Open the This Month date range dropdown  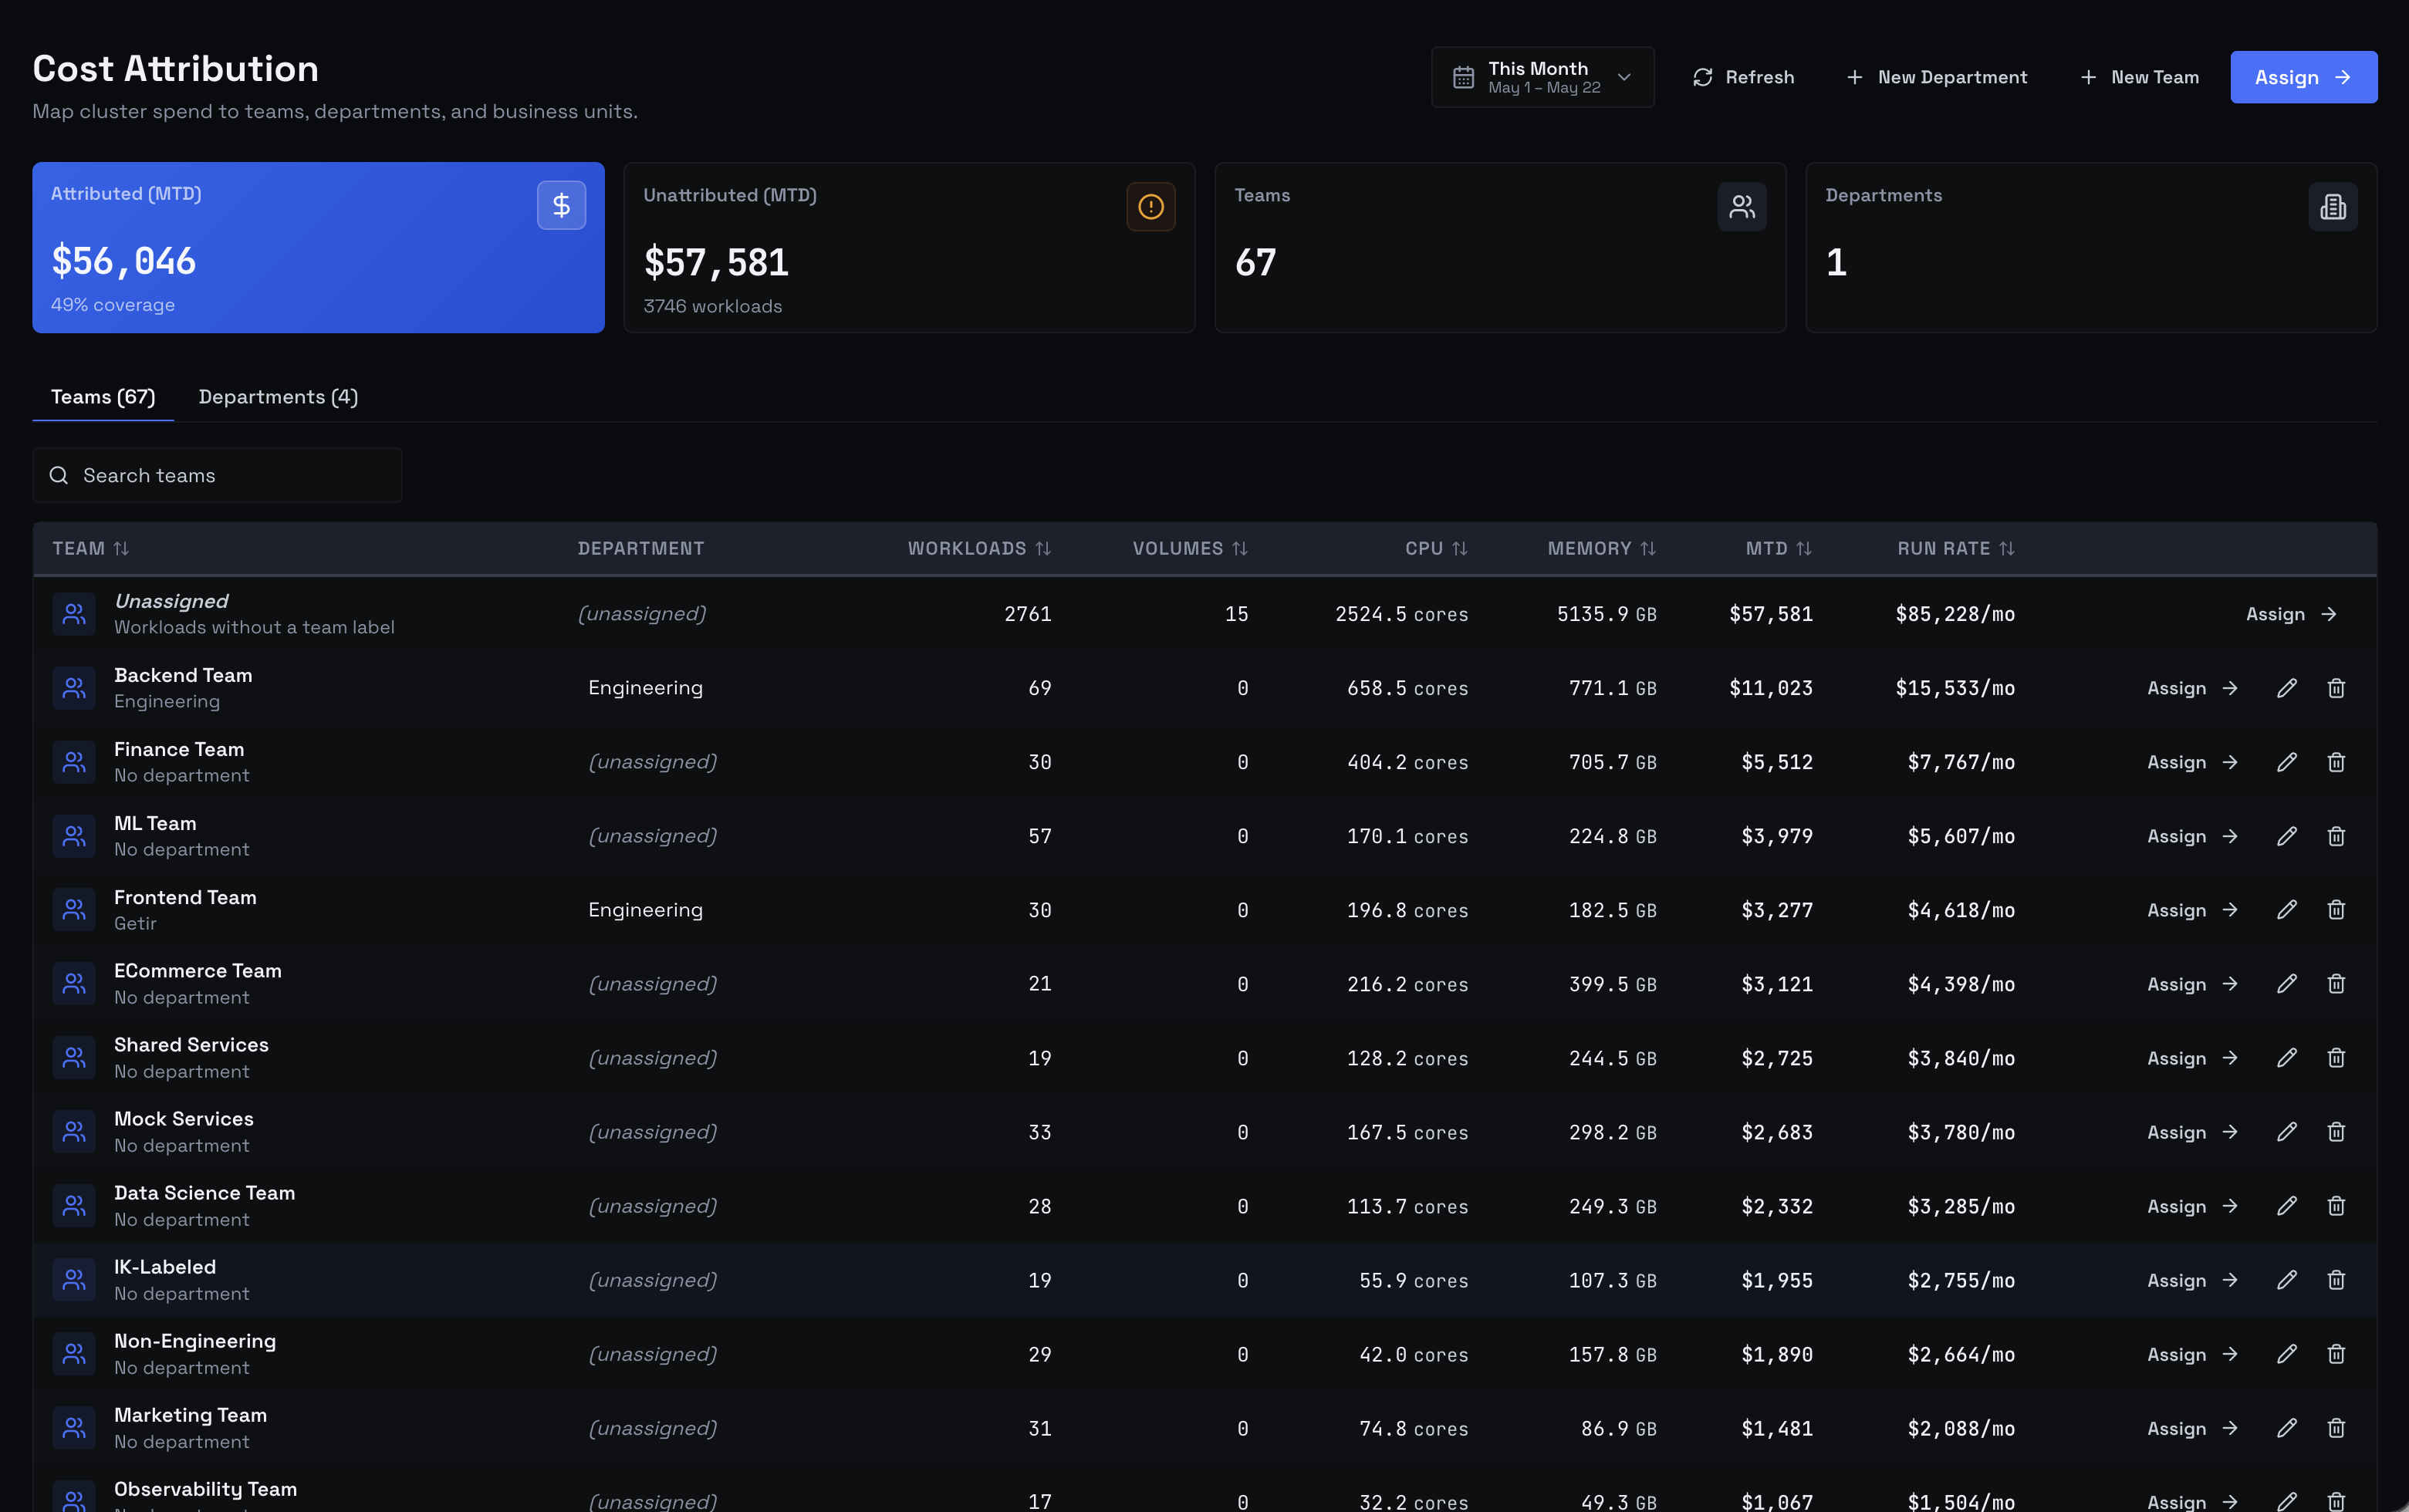pos(1542,77)
